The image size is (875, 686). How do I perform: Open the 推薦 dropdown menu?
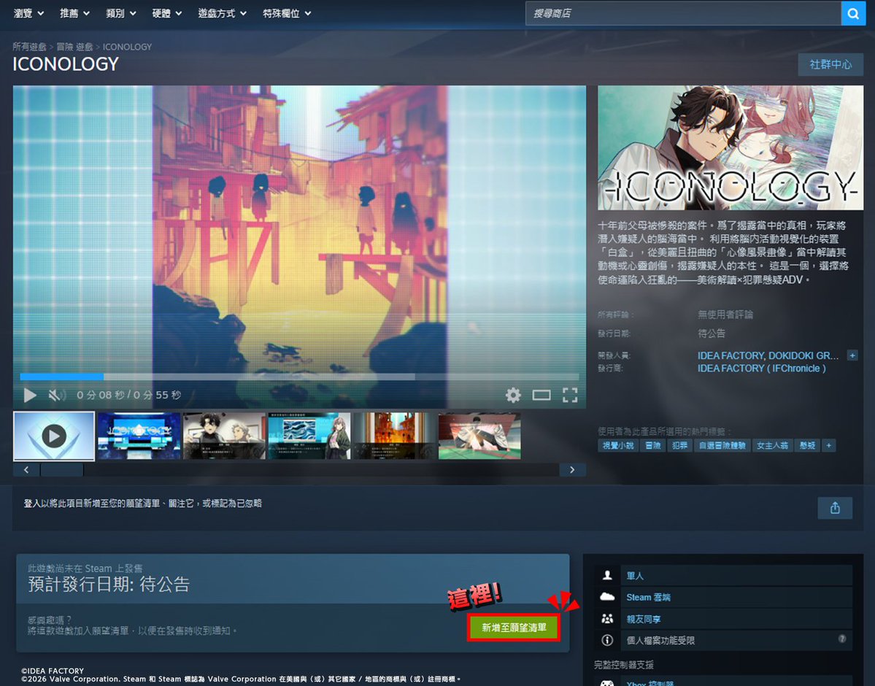(74, 13)
